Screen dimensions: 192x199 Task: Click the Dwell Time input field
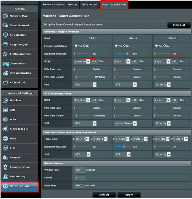pyautogui.click(x=80, y=185)
